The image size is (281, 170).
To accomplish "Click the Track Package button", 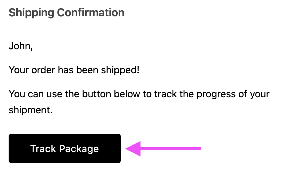I will [x=65, y=148].
